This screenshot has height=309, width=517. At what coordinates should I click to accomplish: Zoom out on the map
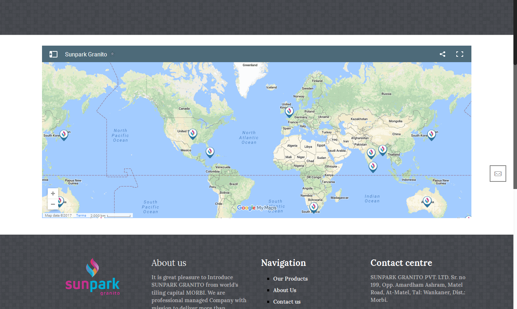coord(53,204)
